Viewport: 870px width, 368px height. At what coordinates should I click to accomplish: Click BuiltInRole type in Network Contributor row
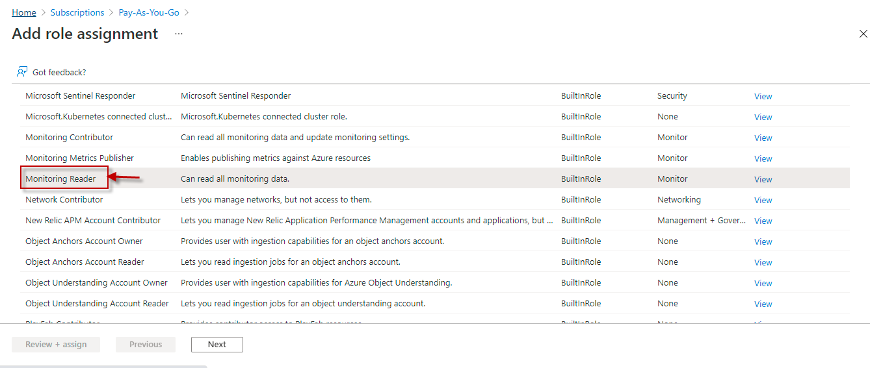(x=581, y=199)
